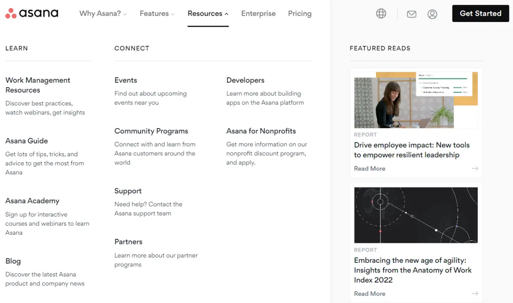513x303 pixels.
Task: Click the Get Started button
Action: coord(480,13)
